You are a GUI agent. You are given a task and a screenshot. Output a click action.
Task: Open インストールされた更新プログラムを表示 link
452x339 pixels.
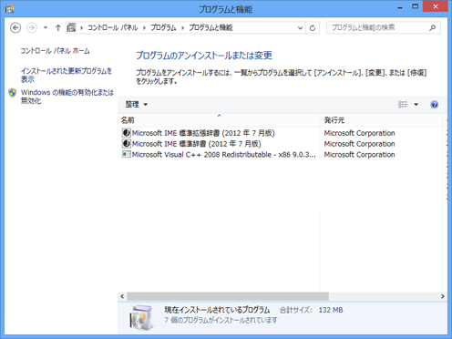click(x=67, y=75)
